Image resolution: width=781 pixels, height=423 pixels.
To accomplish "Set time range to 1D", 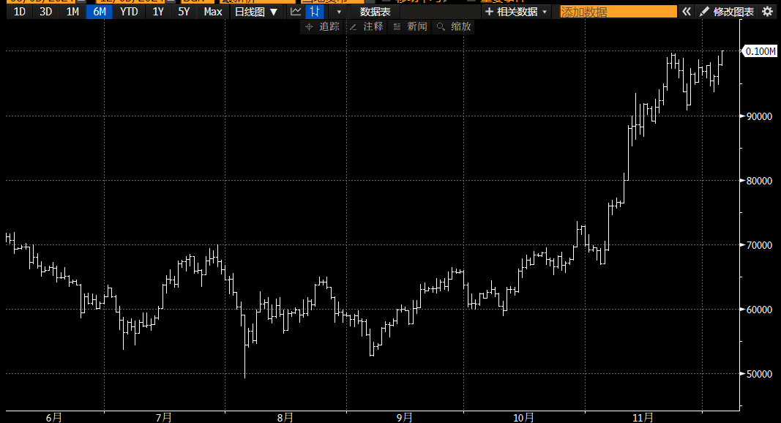I will tap(20, 12).
